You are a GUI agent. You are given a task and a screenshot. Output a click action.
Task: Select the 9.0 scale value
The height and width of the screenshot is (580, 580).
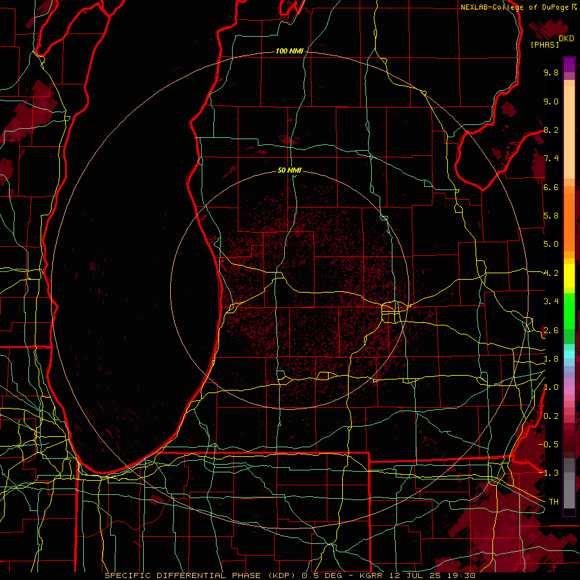[551, 101]
